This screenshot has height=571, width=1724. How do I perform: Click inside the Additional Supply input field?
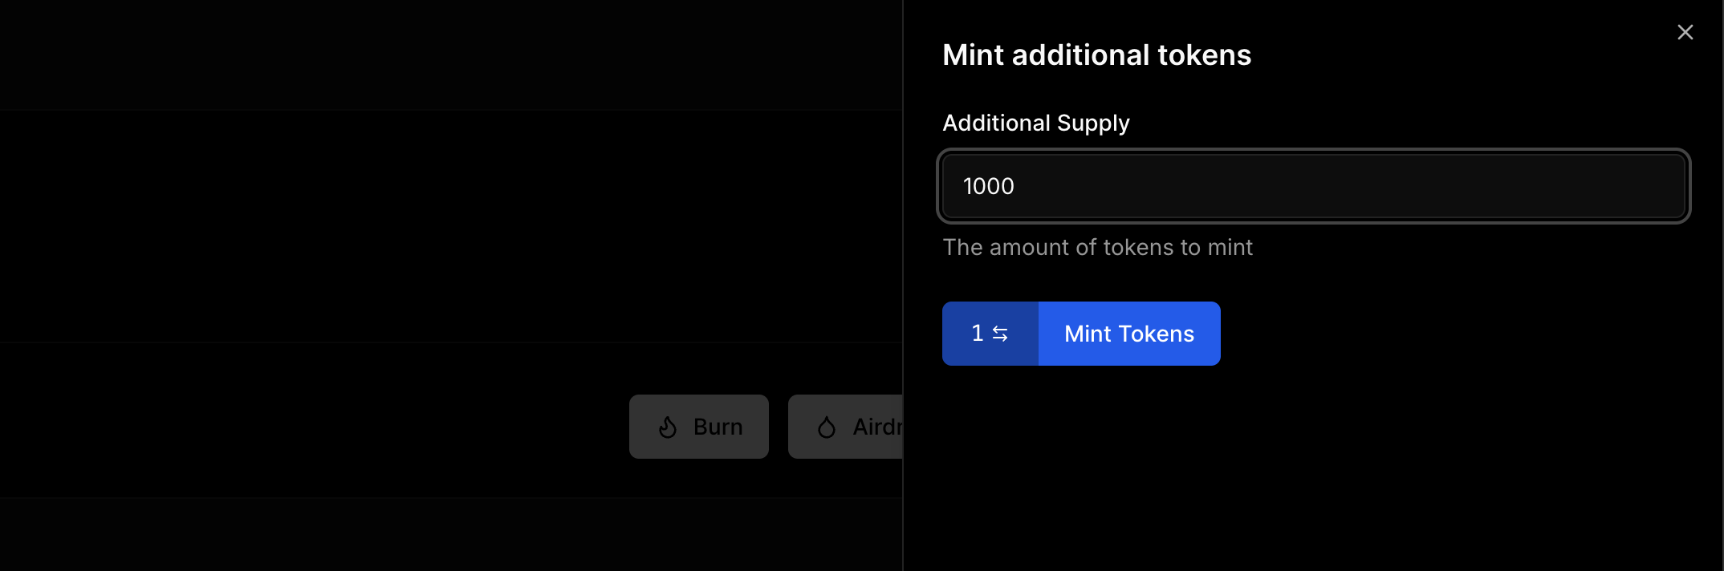point(1313,185)
